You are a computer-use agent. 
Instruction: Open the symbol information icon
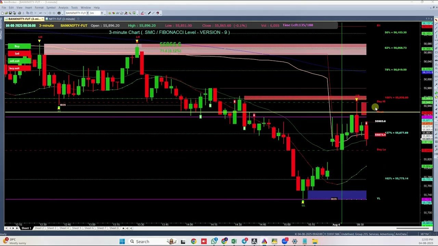tap(59, 13)
